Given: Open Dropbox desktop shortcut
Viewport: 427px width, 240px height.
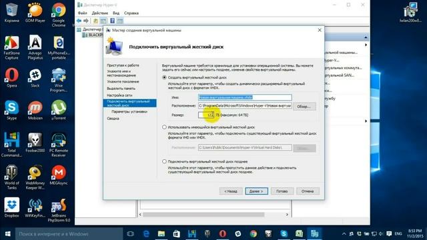Looking at the screenshot, I should point(11,207).
